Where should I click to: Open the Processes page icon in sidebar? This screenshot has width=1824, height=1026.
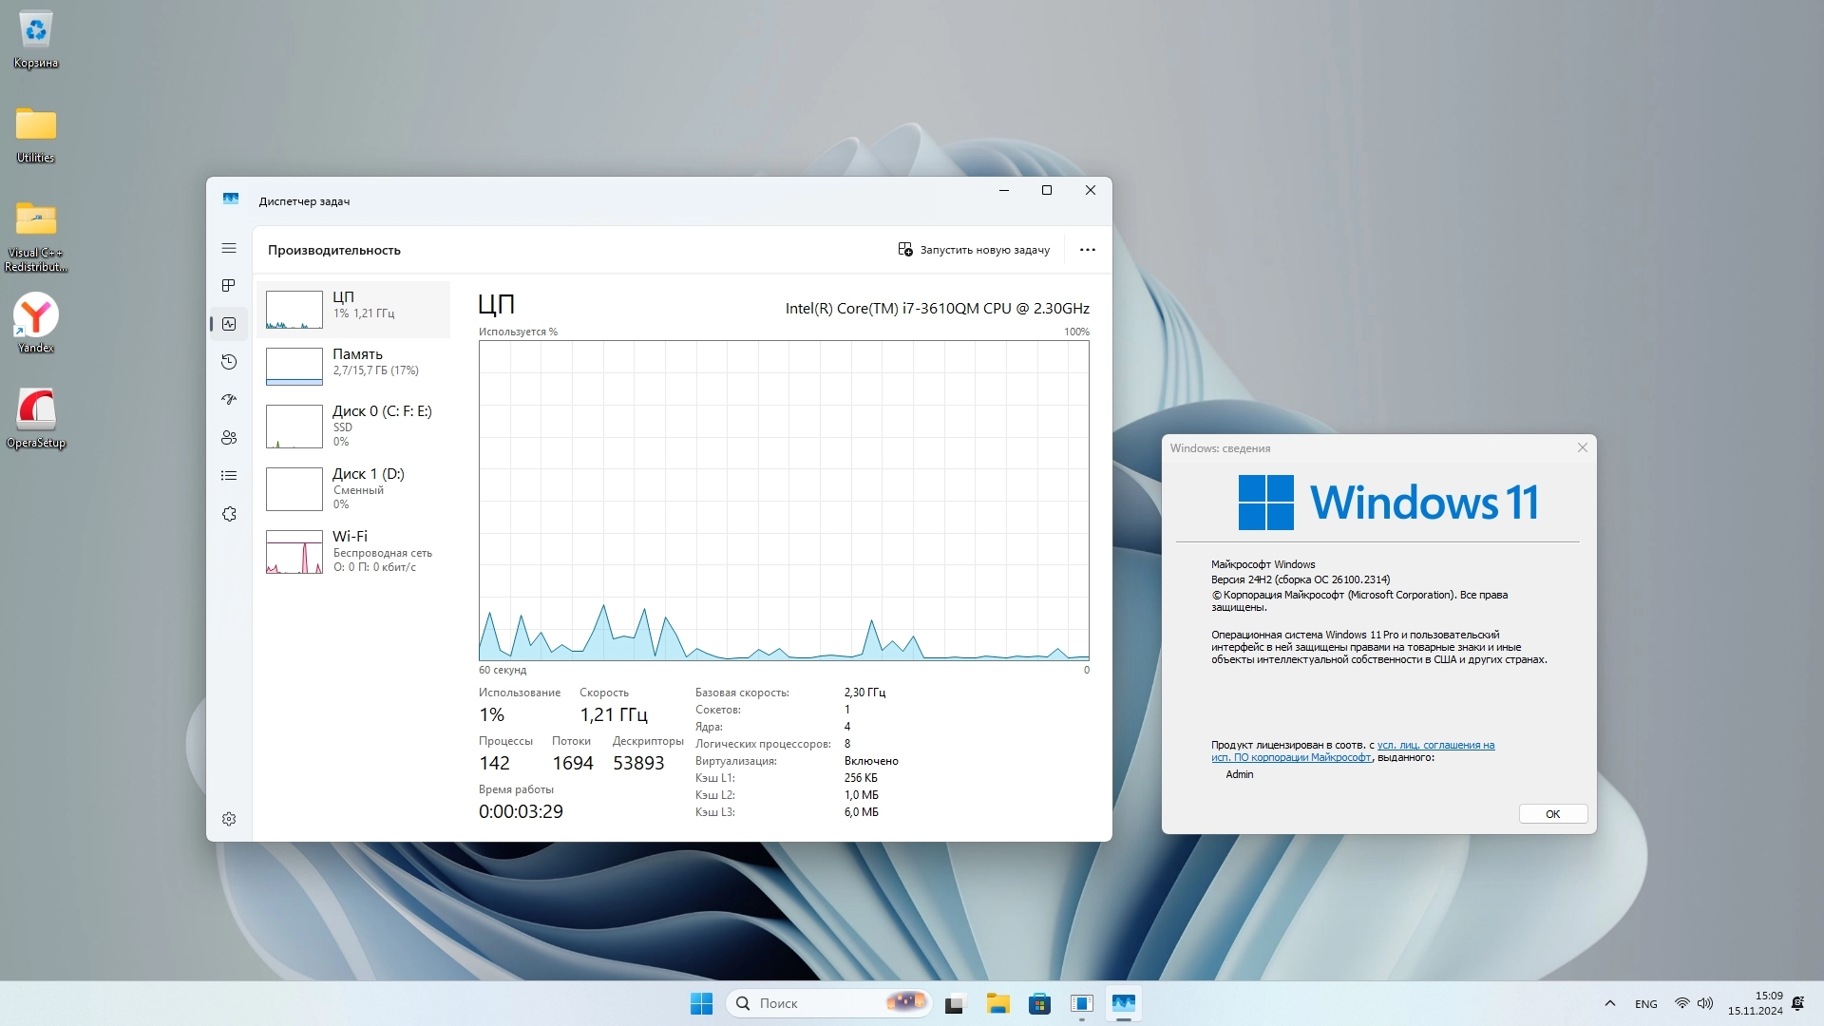(x=229, y=286)
